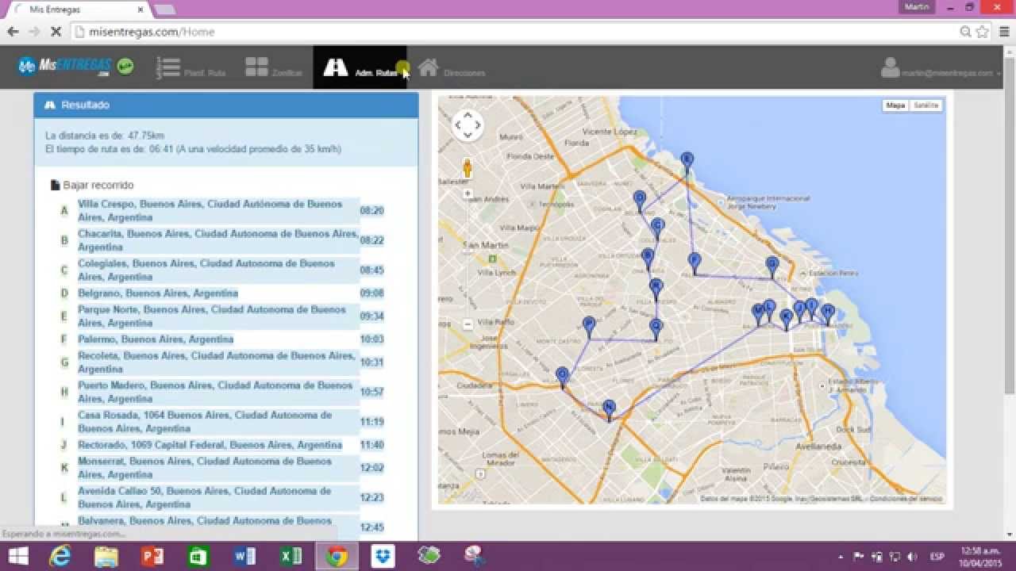Stop page loading with the X button
Screen dimensions: 1016x571
(55, 32)
